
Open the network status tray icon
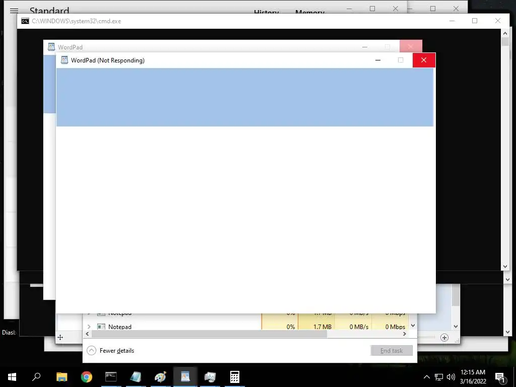[x=439, y=377]
